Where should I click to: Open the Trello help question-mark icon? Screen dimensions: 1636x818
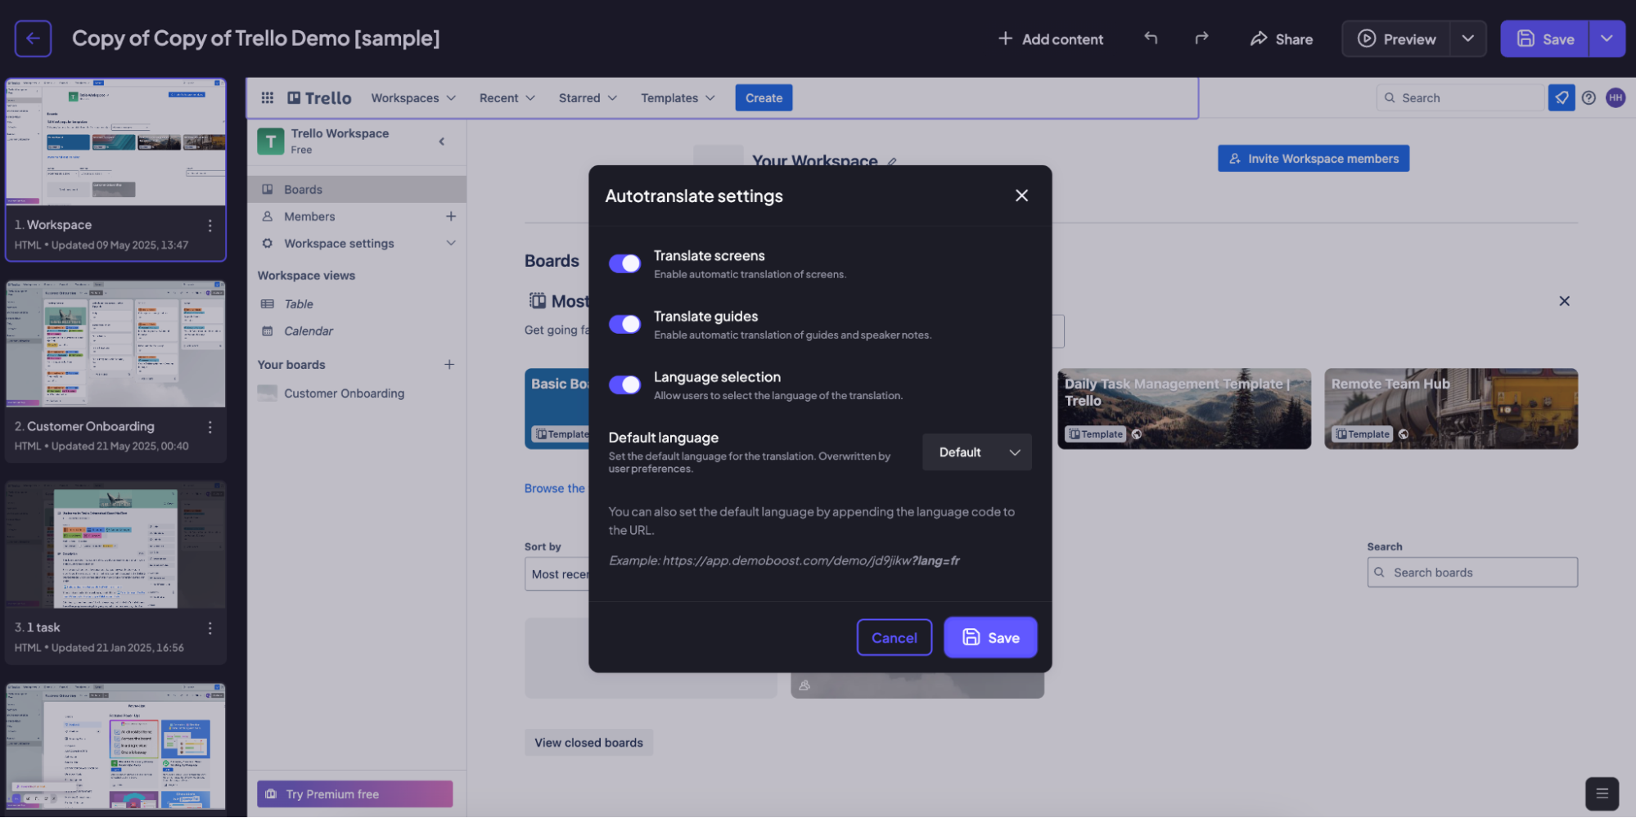[1589, 98]
